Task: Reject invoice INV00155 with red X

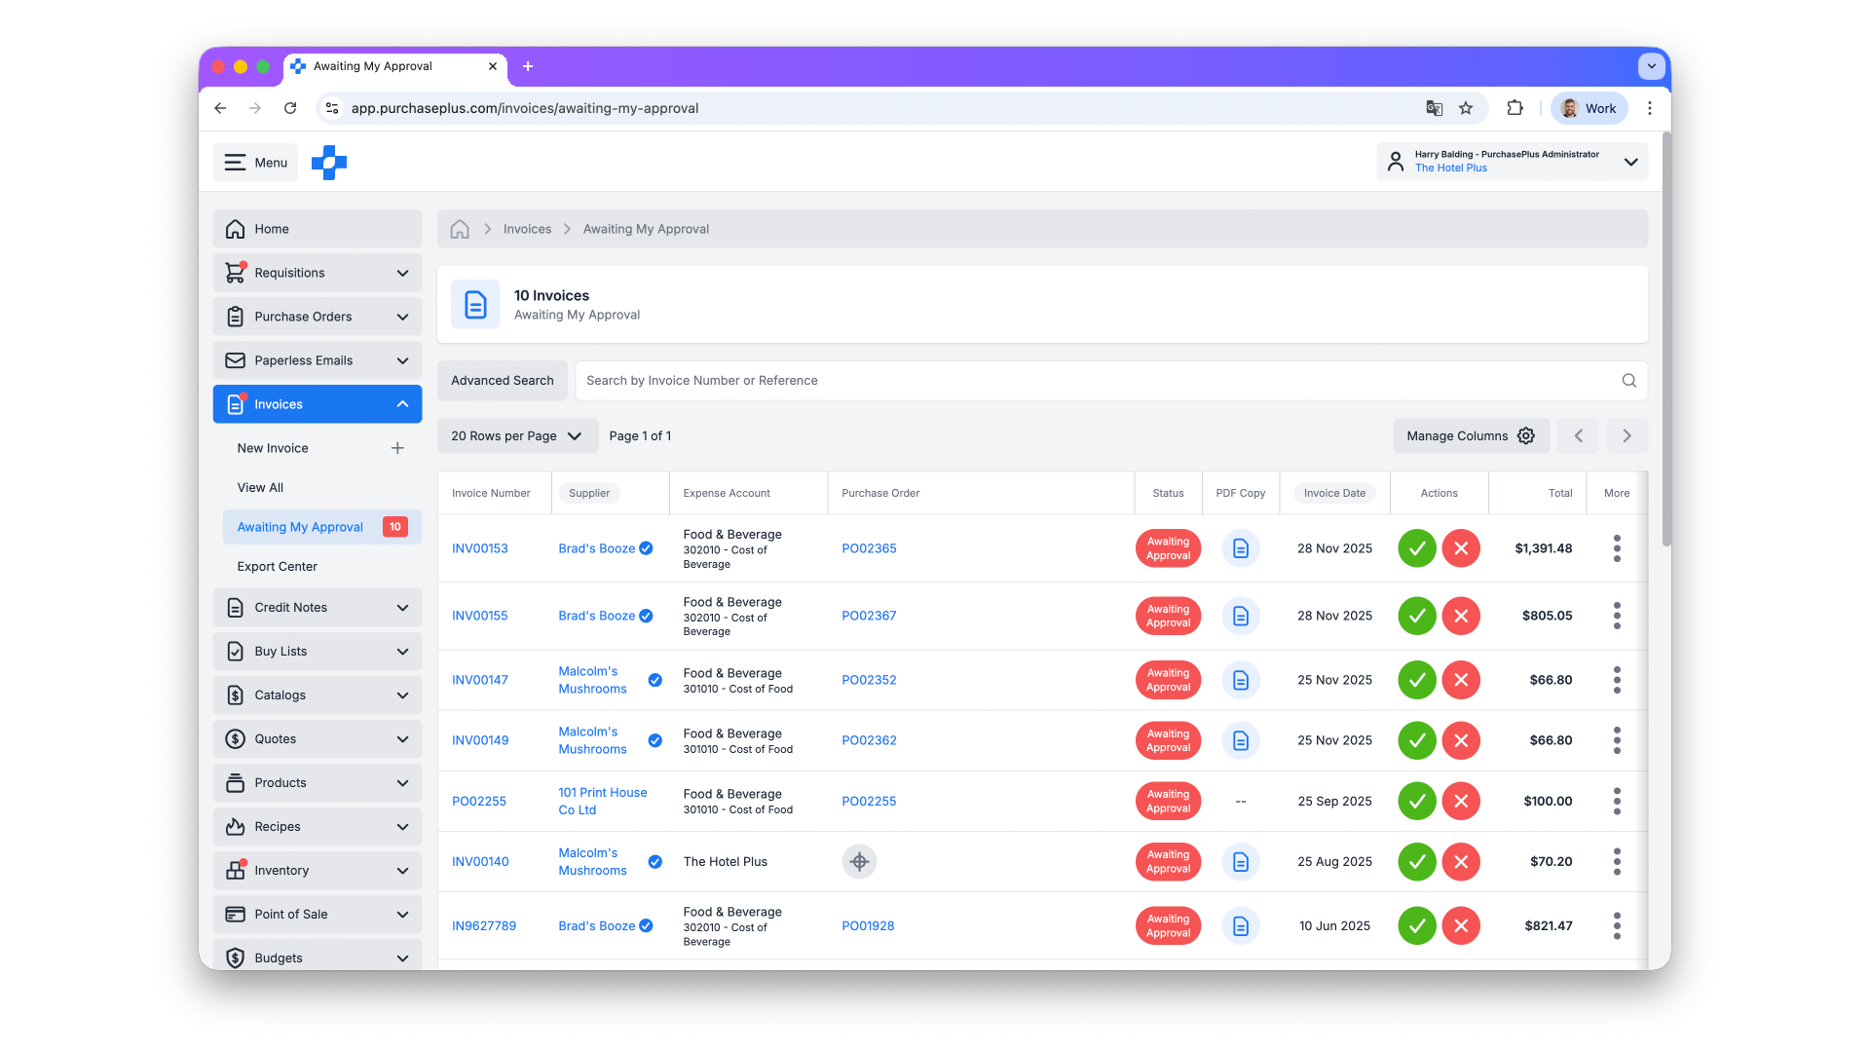Action: click(1461, 616)
